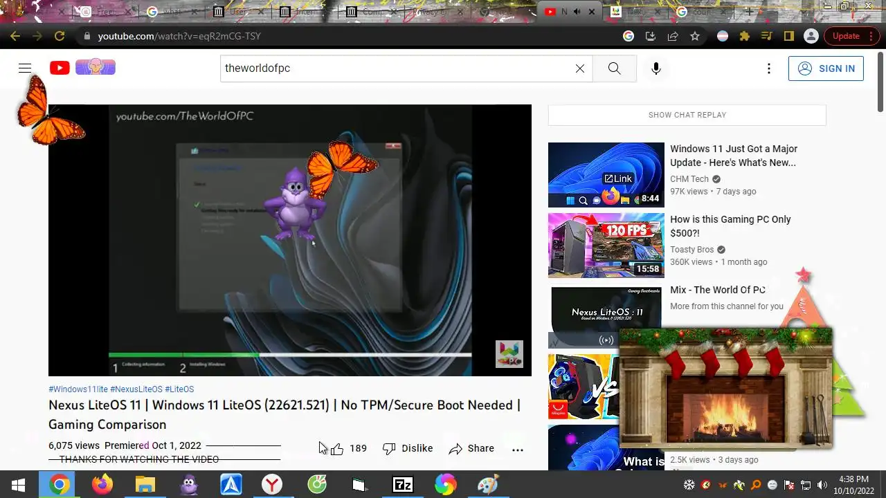Bookmark this page with the star
The width and height of the screenshot is (886, 498).
tap(695, 36)
